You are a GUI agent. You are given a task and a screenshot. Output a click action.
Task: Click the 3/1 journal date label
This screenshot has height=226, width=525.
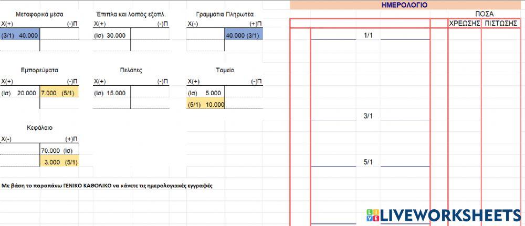(368, 116)
